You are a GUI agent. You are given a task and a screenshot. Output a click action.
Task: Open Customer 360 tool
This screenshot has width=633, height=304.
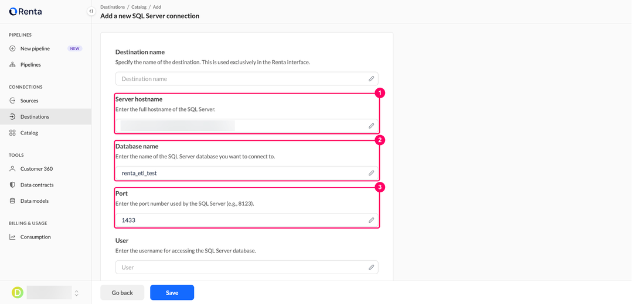46,169
